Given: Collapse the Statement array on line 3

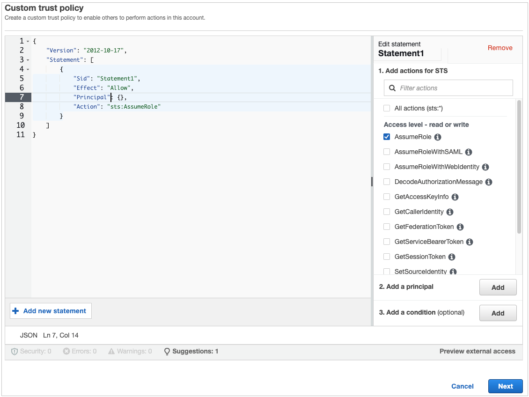Looking at the screenshot, I should point(27,59).
